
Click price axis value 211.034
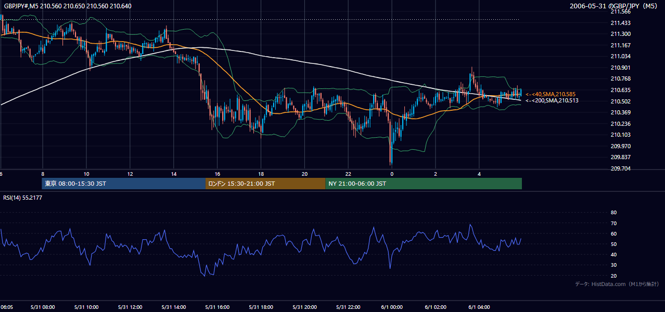pos(620,56)
